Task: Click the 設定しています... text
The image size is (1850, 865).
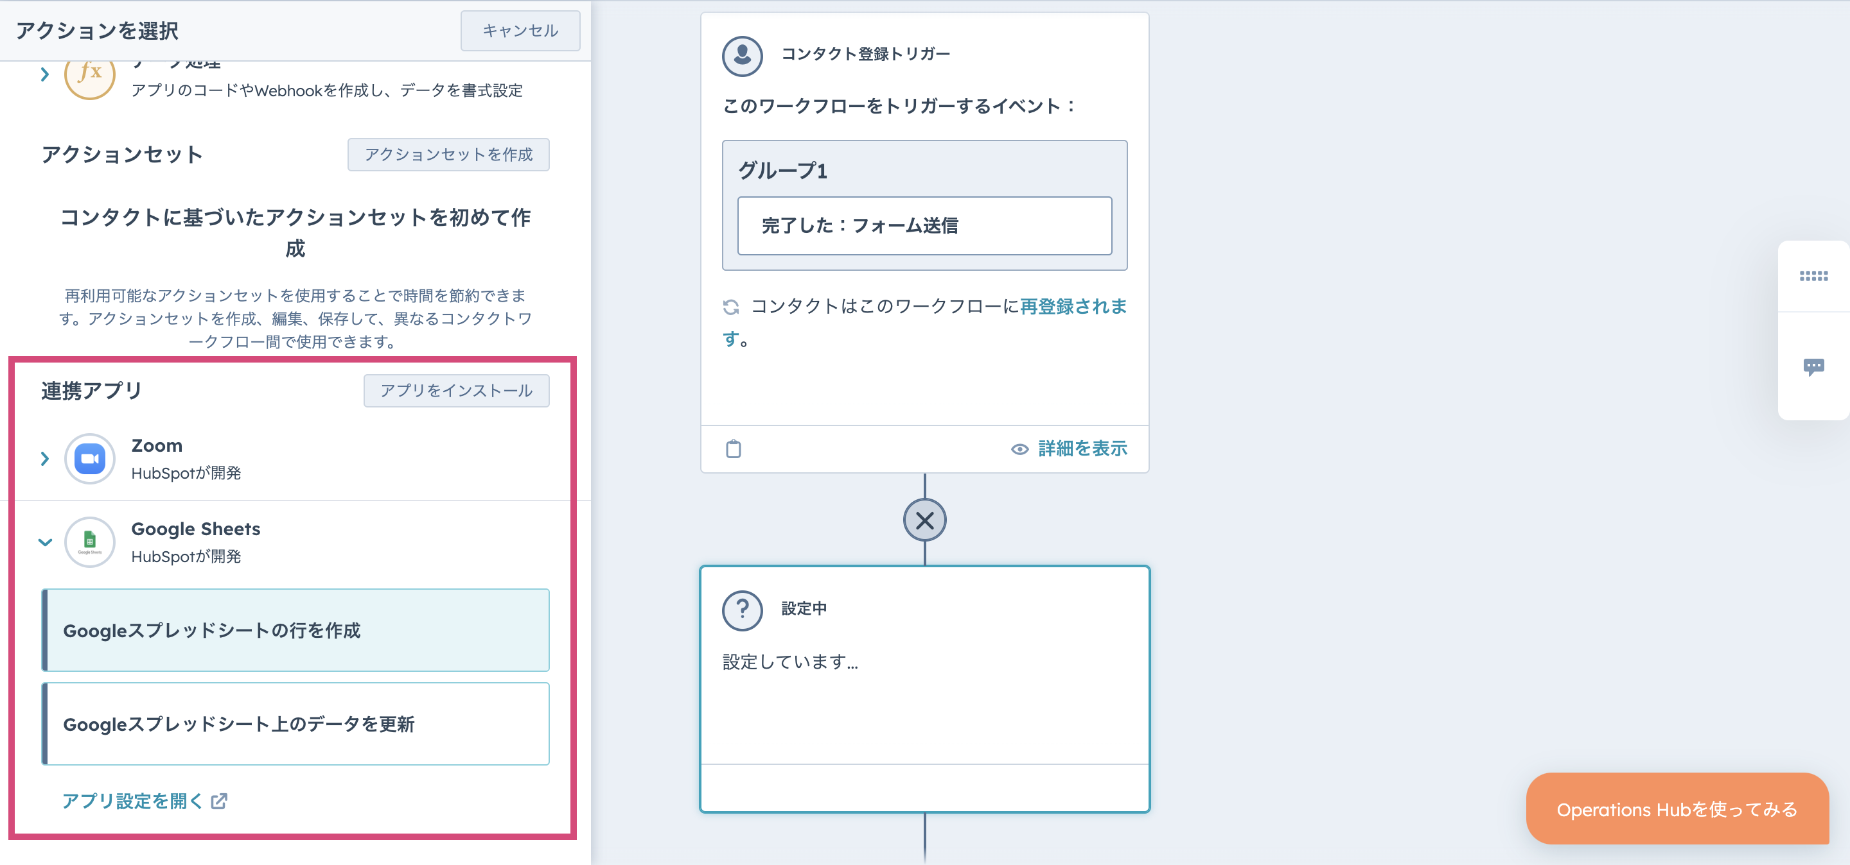Action: tap(790, 662)
